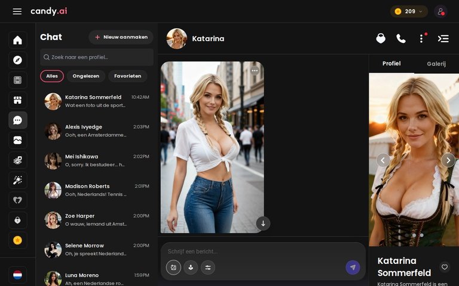Click the Katarina name in the chat header
This screenshot has height=286, width=459.
coord(208,39)
